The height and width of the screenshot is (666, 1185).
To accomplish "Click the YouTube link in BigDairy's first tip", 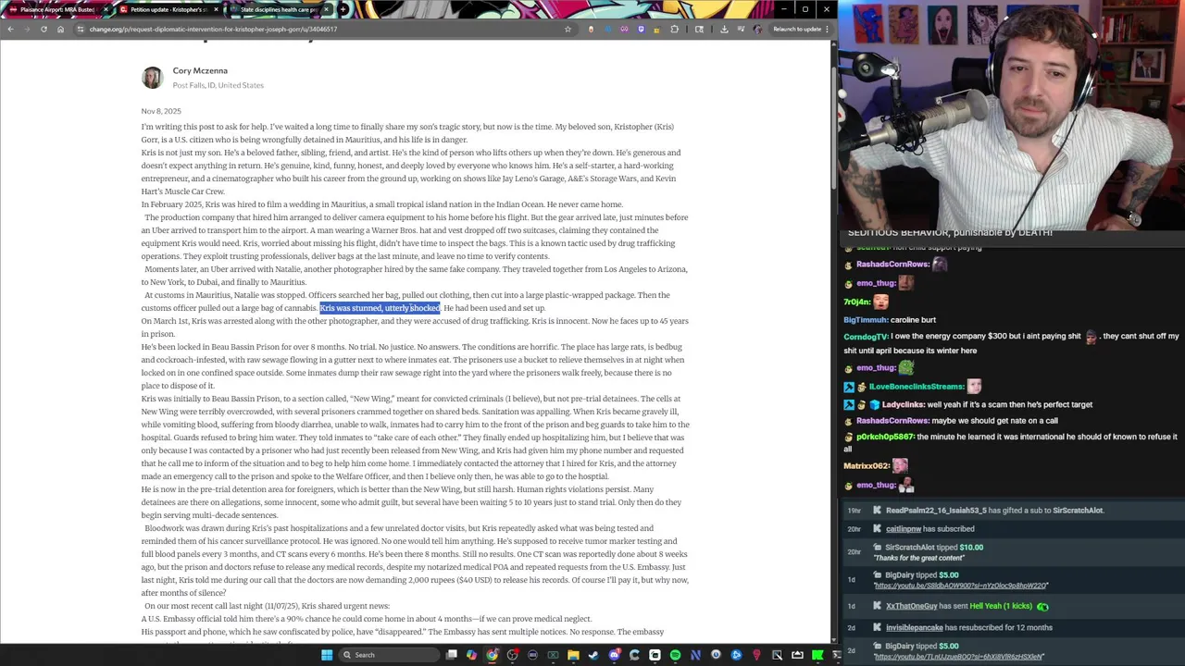I will (961, 586).
